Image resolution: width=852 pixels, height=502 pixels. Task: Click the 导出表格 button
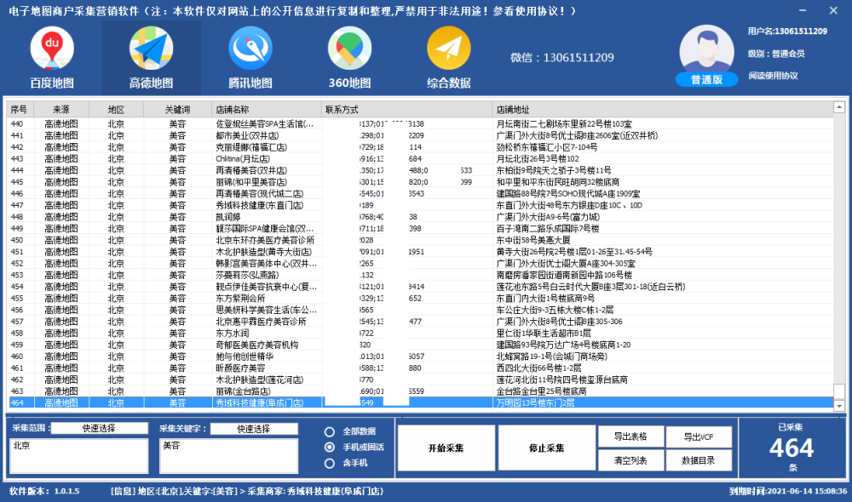point(630,436)
